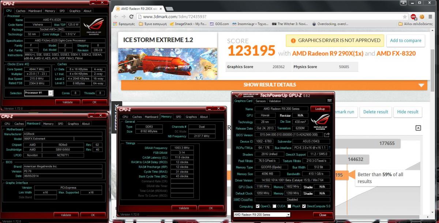Click the cookie extension icon in Chrome
The height and width of the screenshot is (223, 439).
pos(422,17)
